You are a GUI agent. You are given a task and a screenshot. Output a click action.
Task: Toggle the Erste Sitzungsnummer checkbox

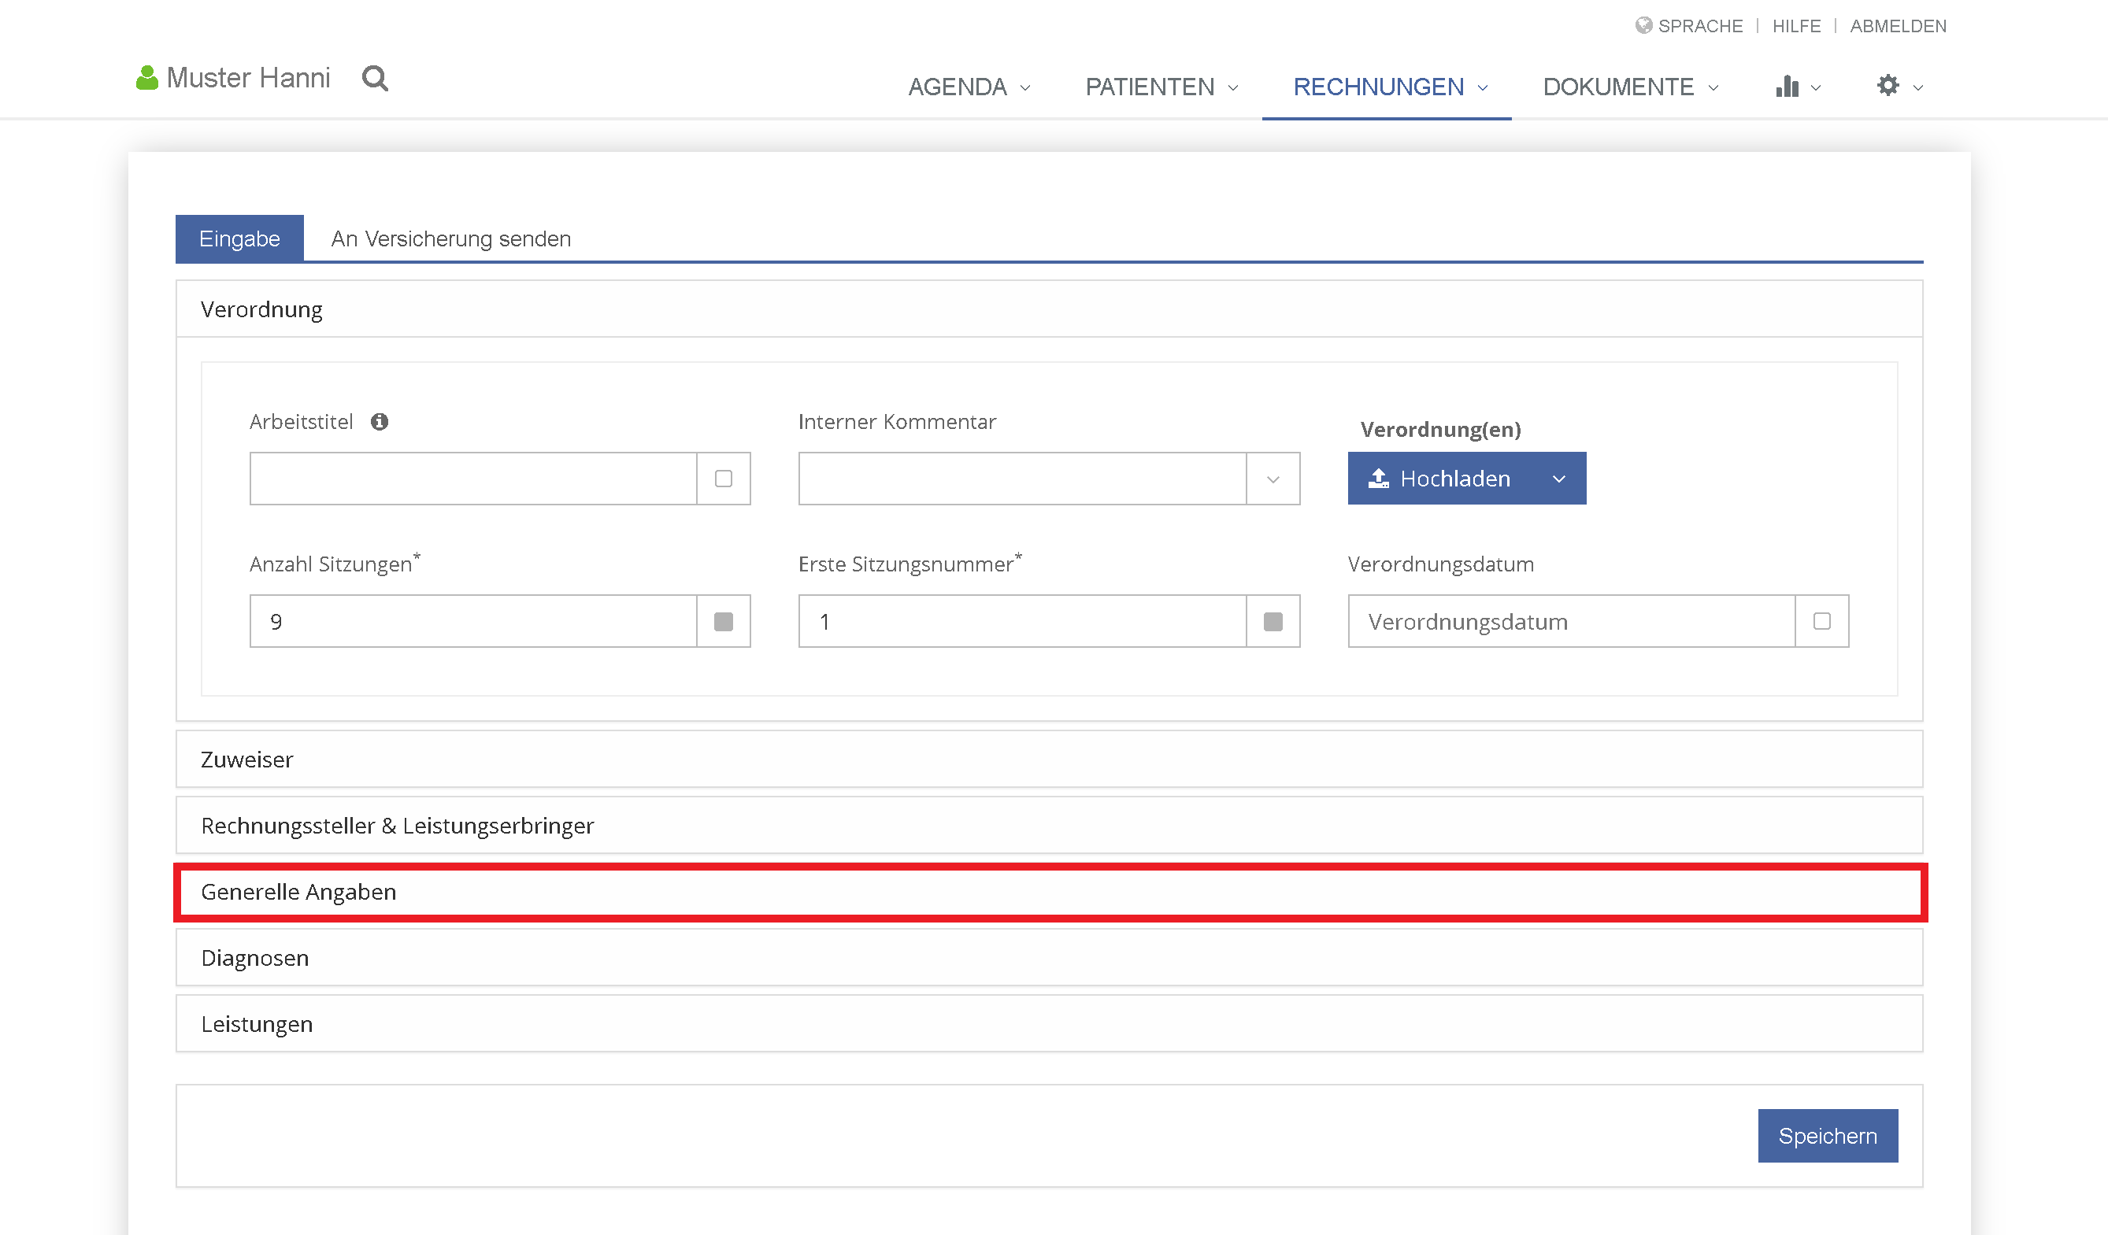pyautogui.click(x=1273, y=621)
